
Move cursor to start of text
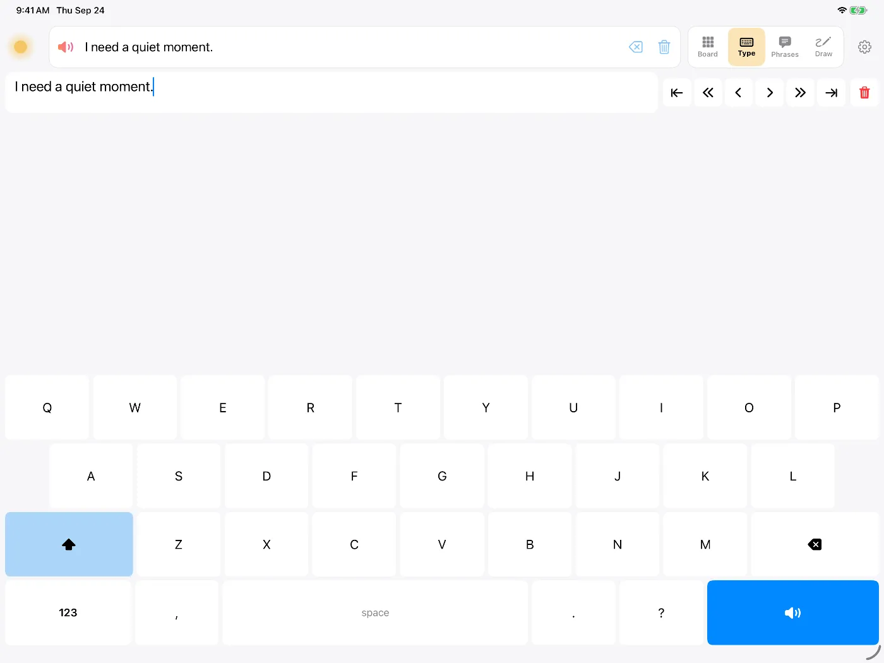click(677, 93)
